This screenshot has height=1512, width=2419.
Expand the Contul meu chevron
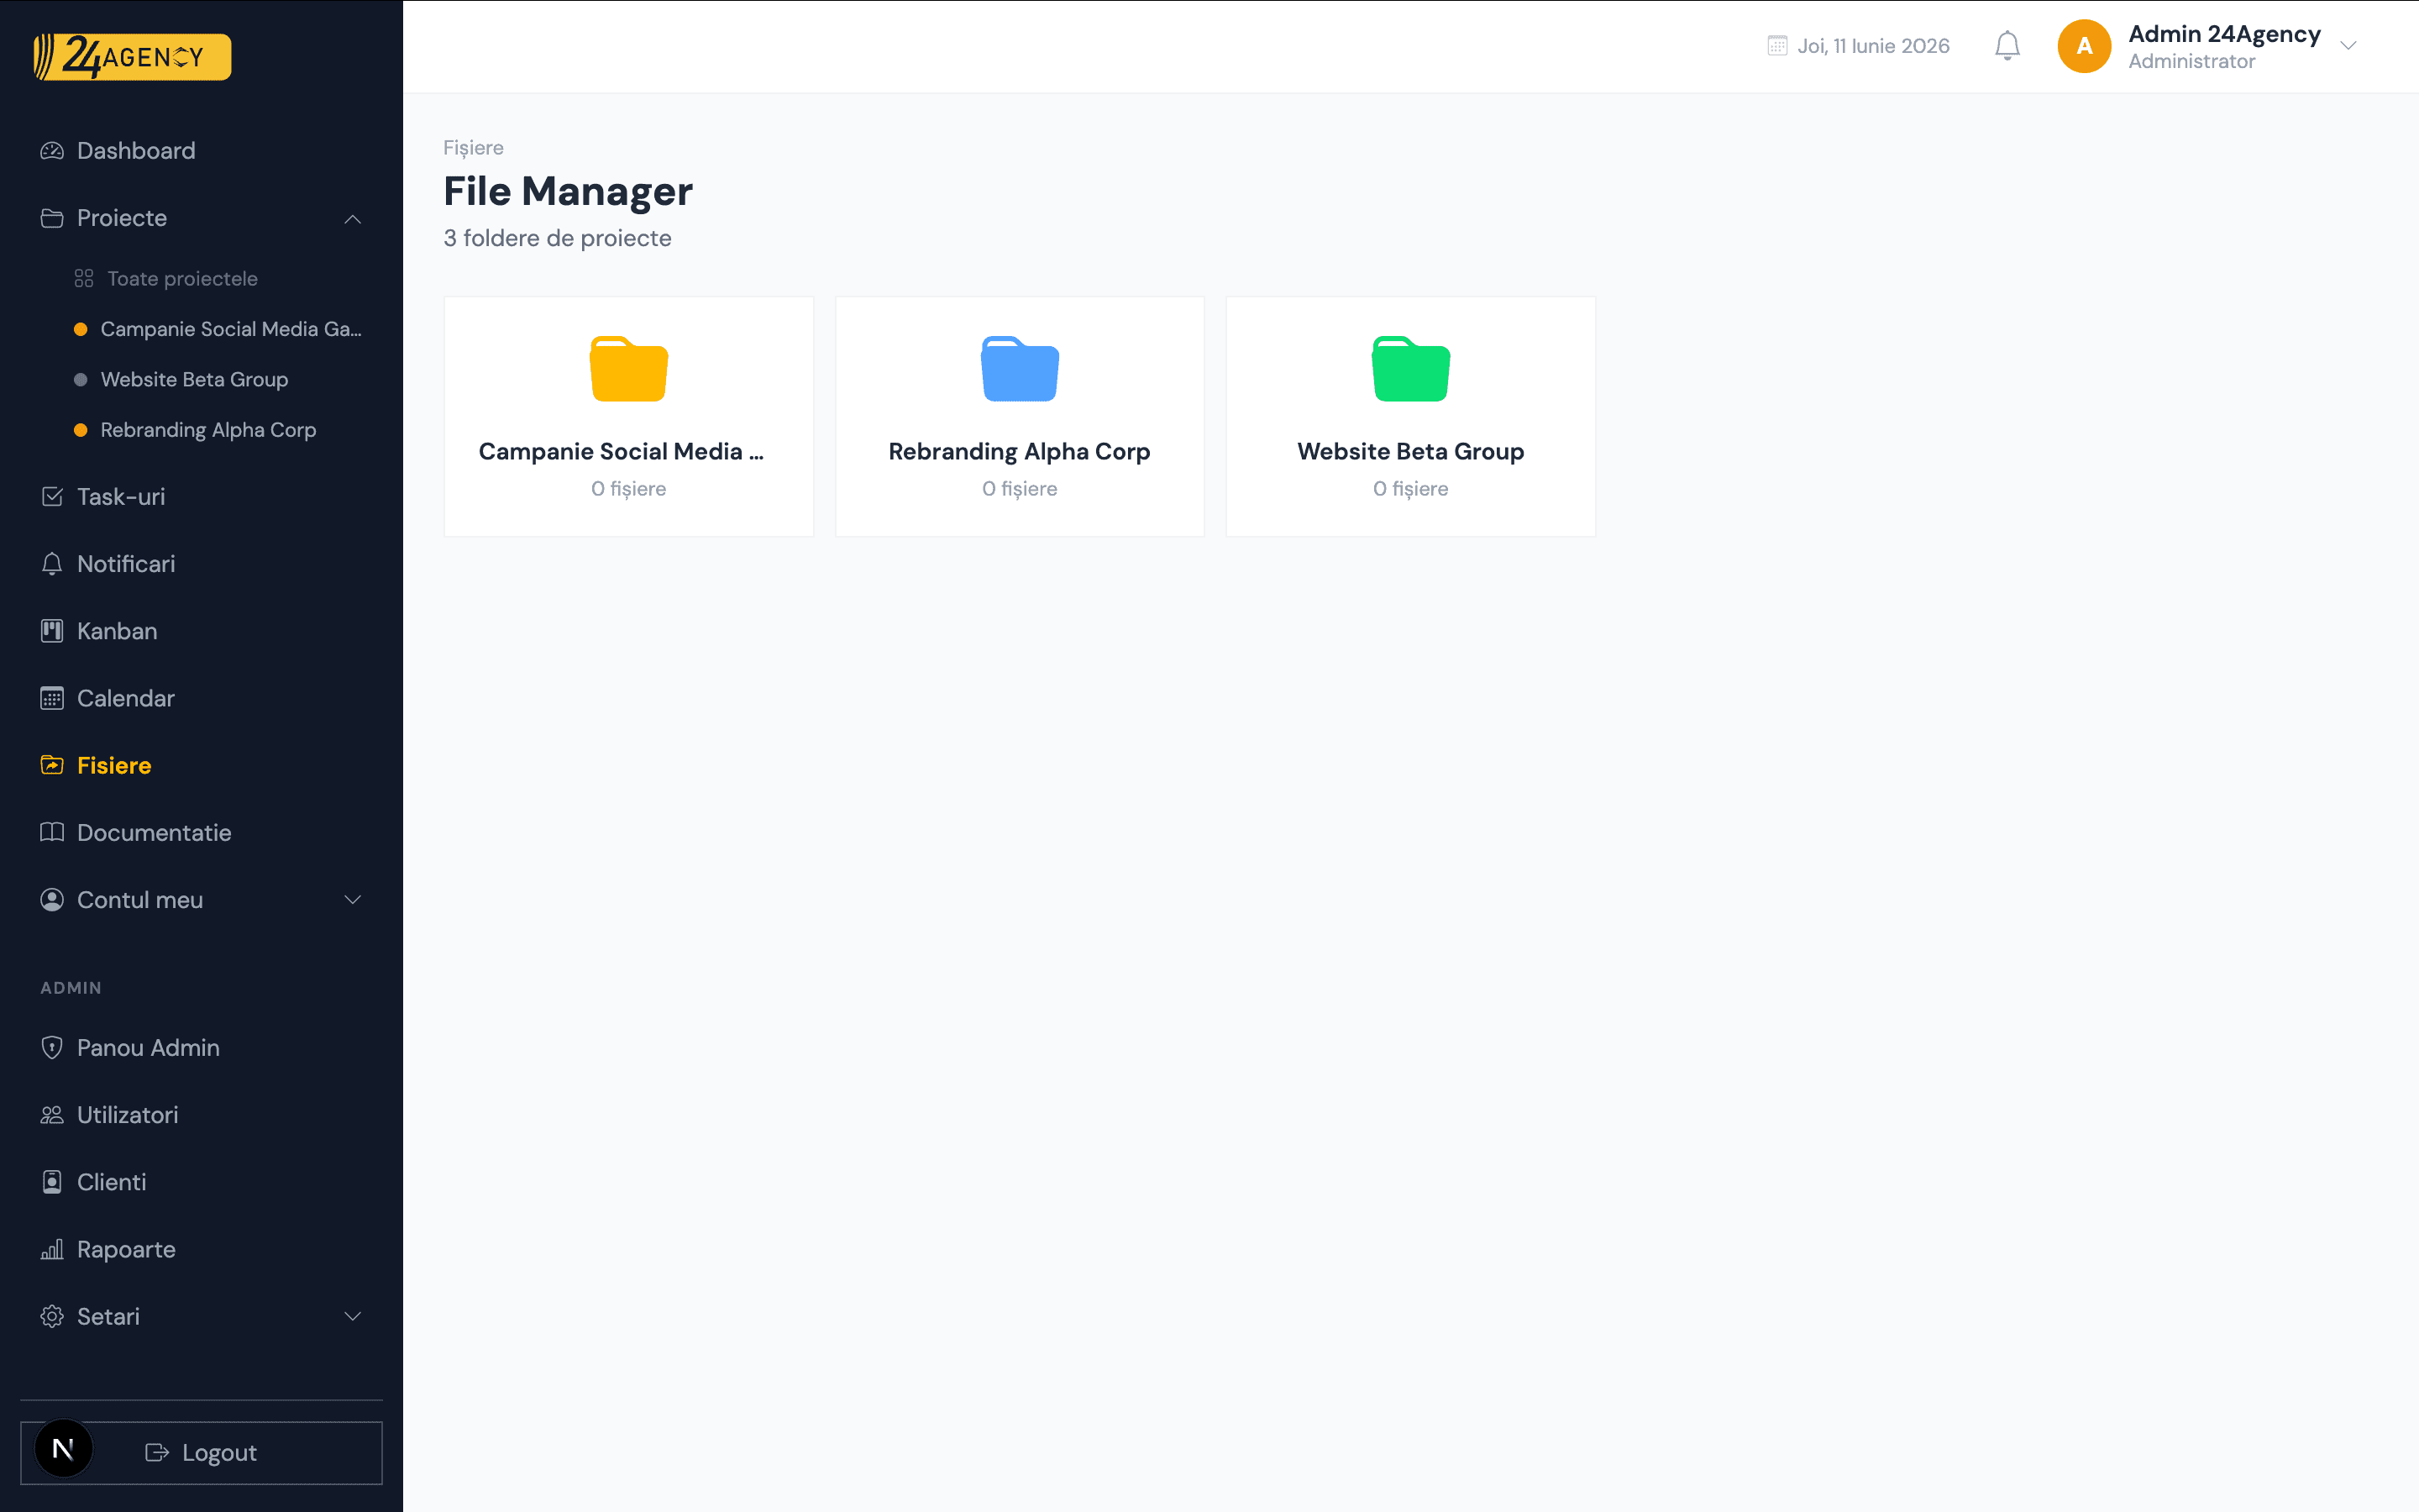(353, 900)
